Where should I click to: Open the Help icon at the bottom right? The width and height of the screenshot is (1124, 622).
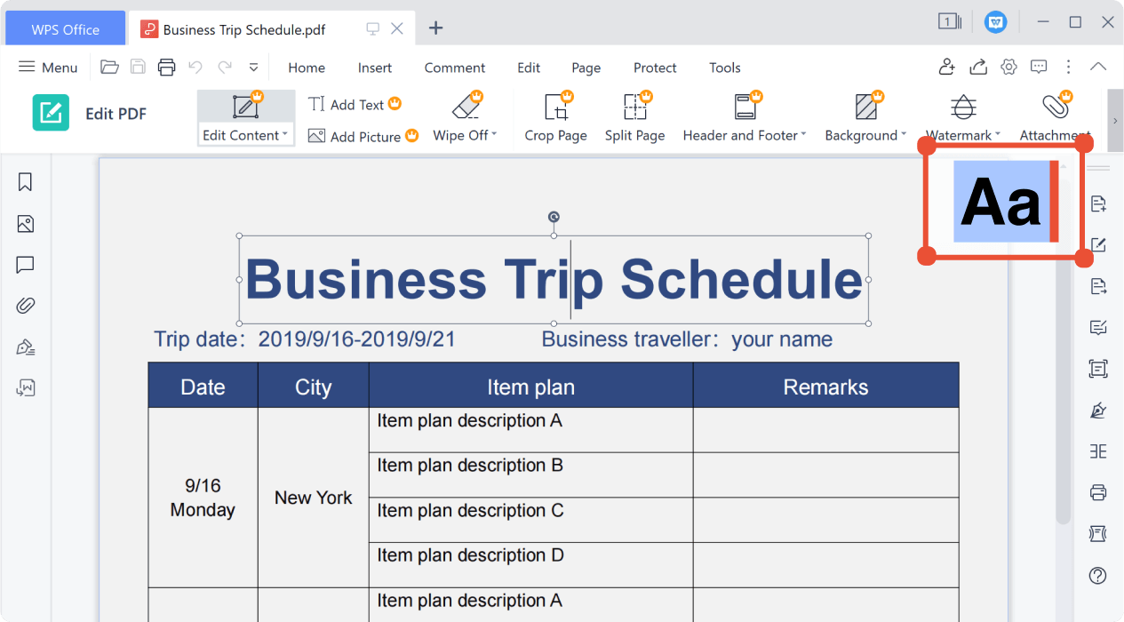coord(1099,575)
